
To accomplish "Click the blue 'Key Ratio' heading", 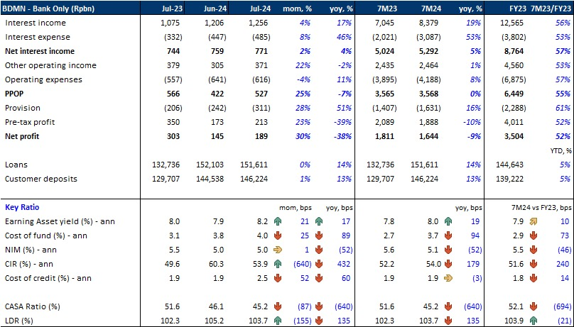I will (22, 207).
